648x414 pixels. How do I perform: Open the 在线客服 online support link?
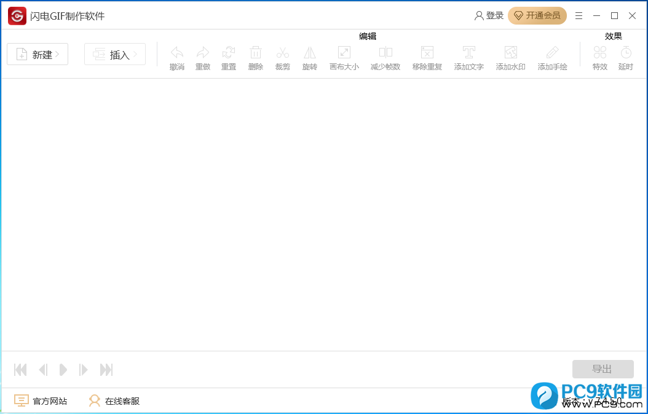(x=114, y=400)
